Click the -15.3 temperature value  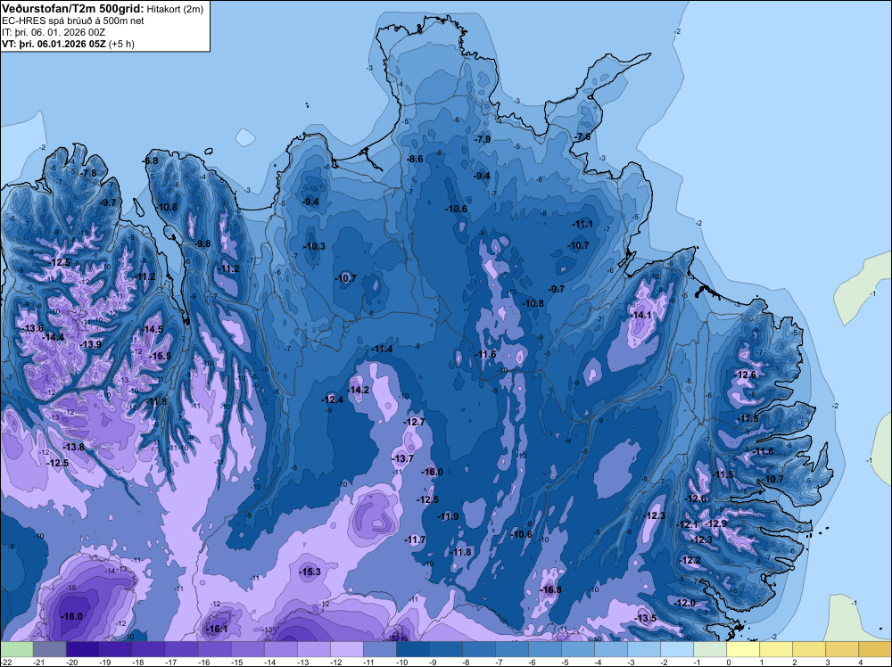point(310,572)
